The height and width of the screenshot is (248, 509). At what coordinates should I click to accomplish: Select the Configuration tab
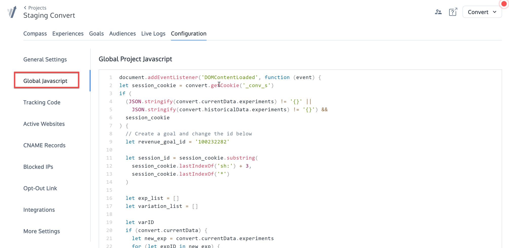pos(189,33)
